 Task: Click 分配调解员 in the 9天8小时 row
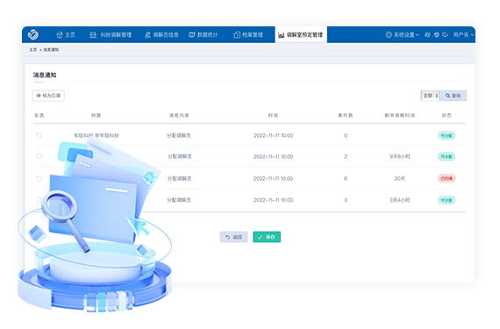pos(180,156)
